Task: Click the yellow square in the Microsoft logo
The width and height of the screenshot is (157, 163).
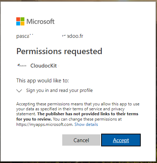Action: click(23, 24)
